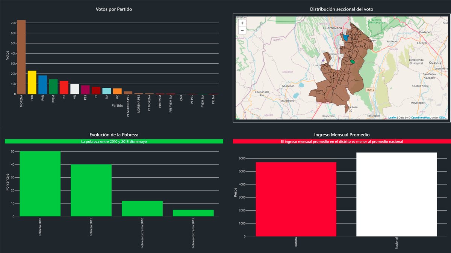Viewport: 451px width, 253px height.
Task: Click the Mazatepec label on the map
Action: tap(287, 100)
